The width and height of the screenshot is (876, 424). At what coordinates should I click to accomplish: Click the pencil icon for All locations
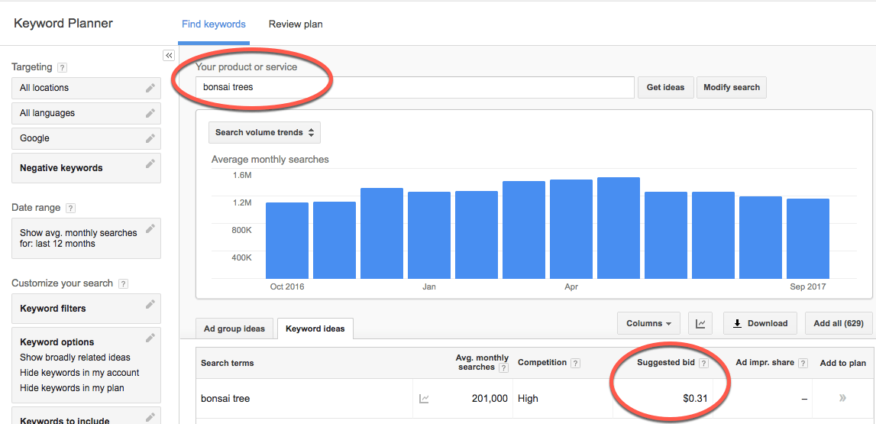[150, 88]
